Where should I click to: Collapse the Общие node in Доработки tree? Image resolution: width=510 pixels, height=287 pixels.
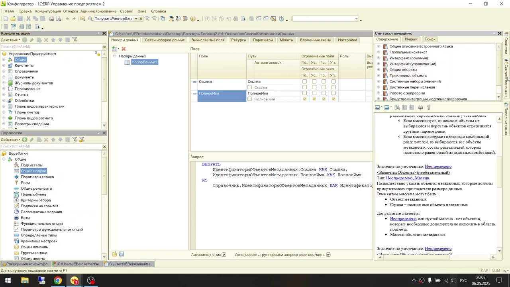4,159
